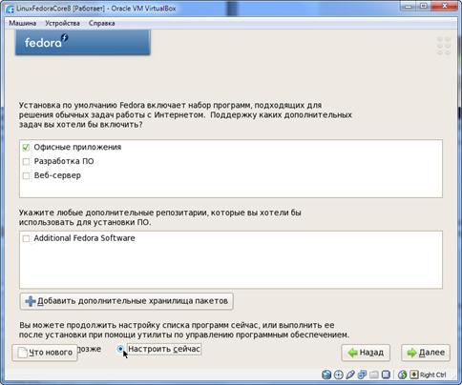This screenshot has width=462, height=385.
Task: Click Добавить дополнительные хранилища пакетов button
Action: point(127,301)
